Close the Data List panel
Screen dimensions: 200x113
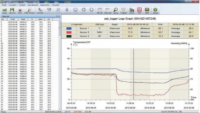tap(59, 16)
